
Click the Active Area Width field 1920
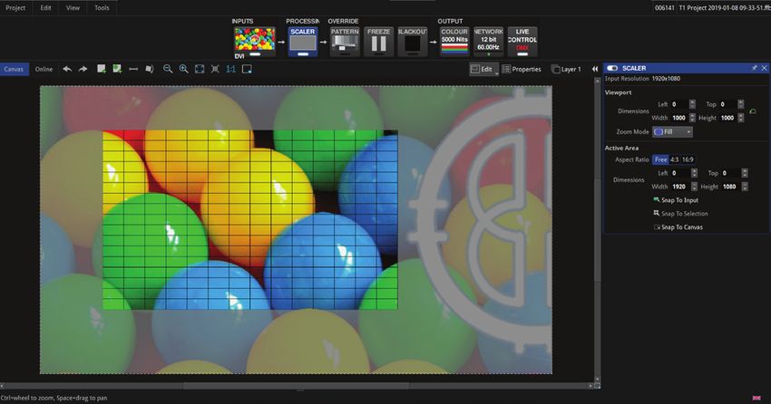click(x=680, y=187)
